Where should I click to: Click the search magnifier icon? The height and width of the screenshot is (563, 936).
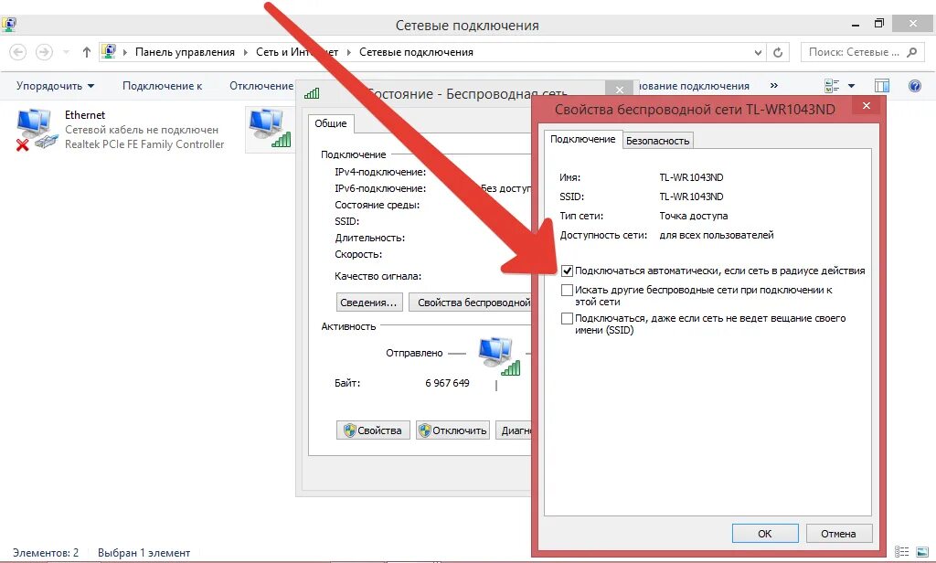[911, 52]
